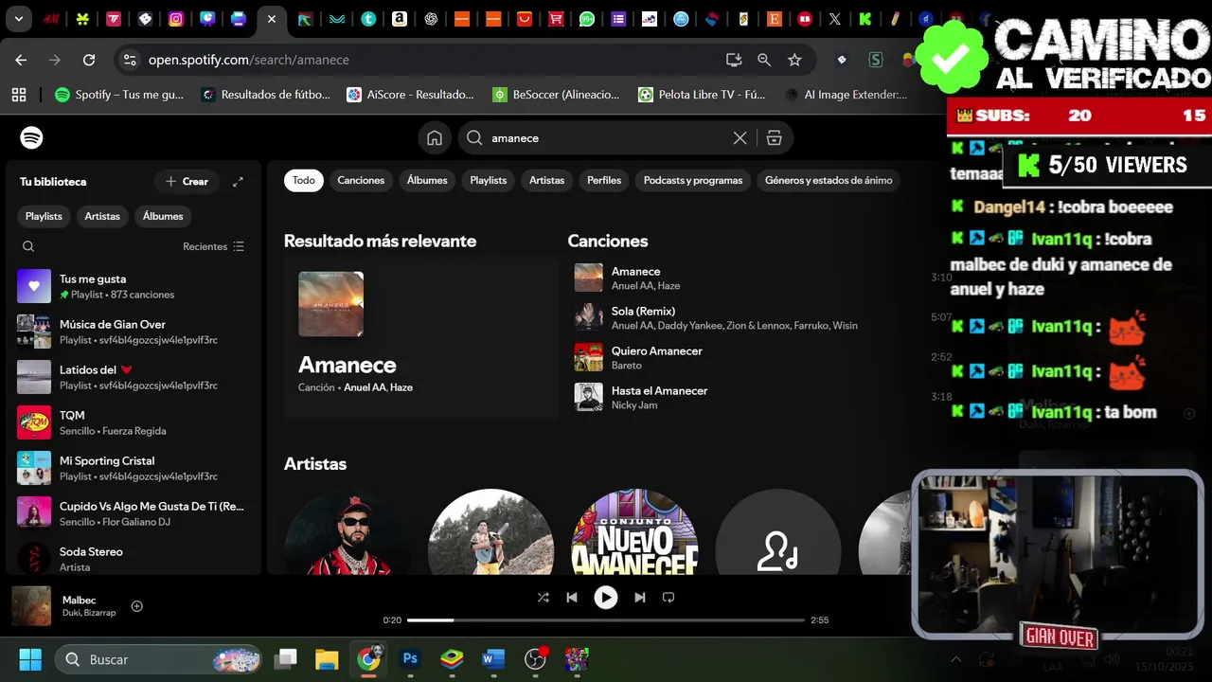Viewport: 1212px width, 682px height.
Task: Select the Todo search filter
Action: tap(304, 180)
